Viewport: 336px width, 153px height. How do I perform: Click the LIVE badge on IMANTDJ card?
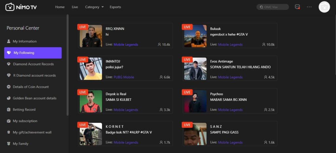point(82,60)
